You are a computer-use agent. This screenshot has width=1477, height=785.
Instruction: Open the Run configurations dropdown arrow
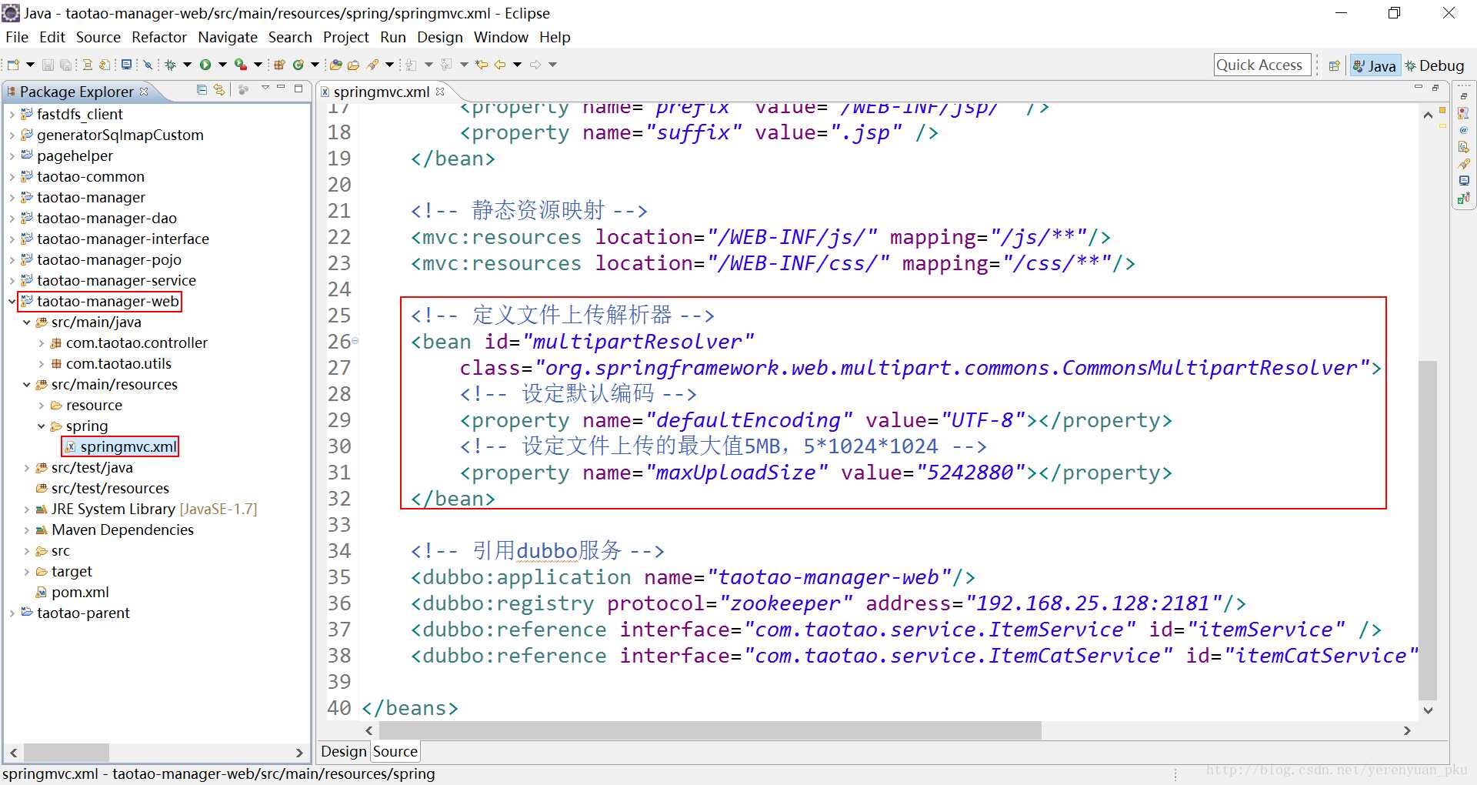222,65
